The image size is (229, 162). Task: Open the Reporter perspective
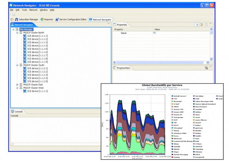47,19
